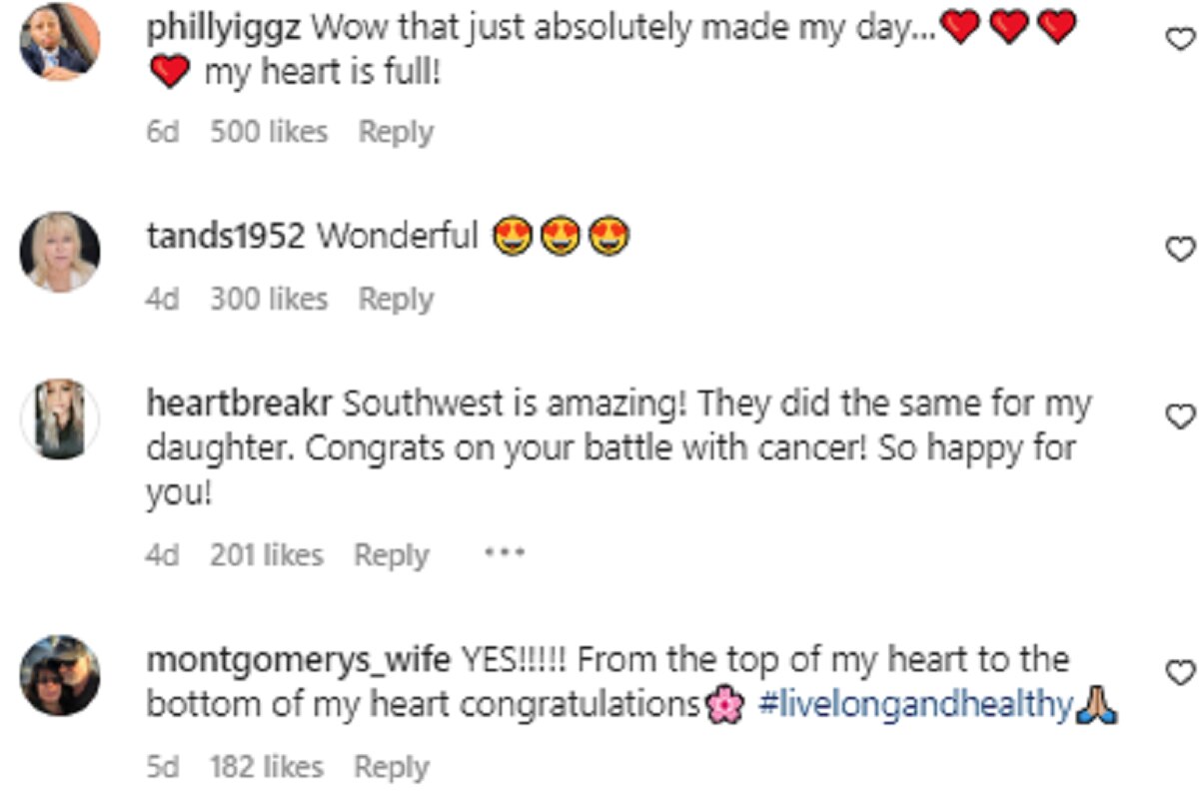Reply to tands1952's comment
The image size is (1199, 797).
click(396, 299)
